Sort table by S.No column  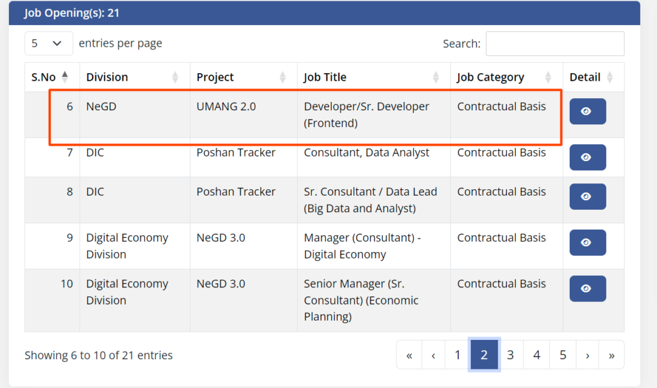click(x=52, y=77)
